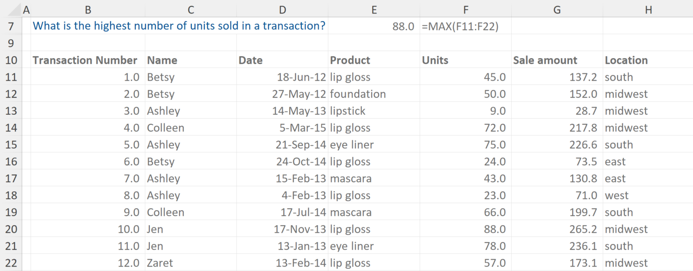Select Zaret's name cell in row 22
This screenshot has height=271, width=693.
coord(190,262)
